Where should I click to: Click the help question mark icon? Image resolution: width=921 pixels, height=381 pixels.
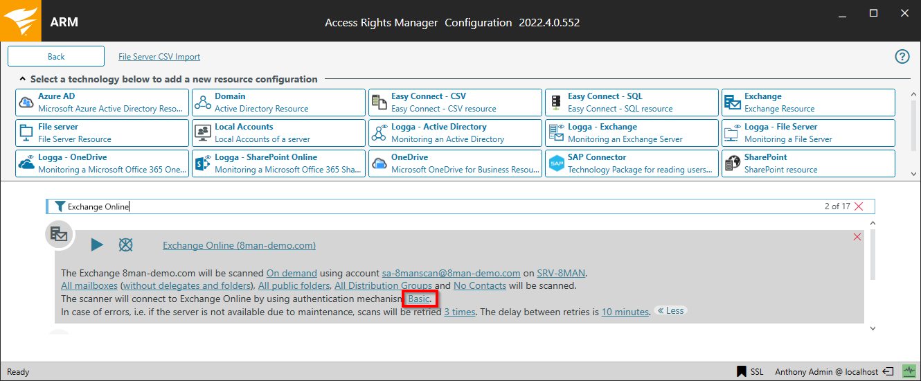(x=902, y=57)
